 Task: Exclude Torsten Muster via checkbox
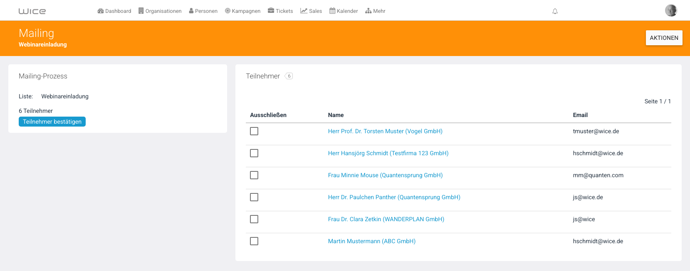coord(254,131)
